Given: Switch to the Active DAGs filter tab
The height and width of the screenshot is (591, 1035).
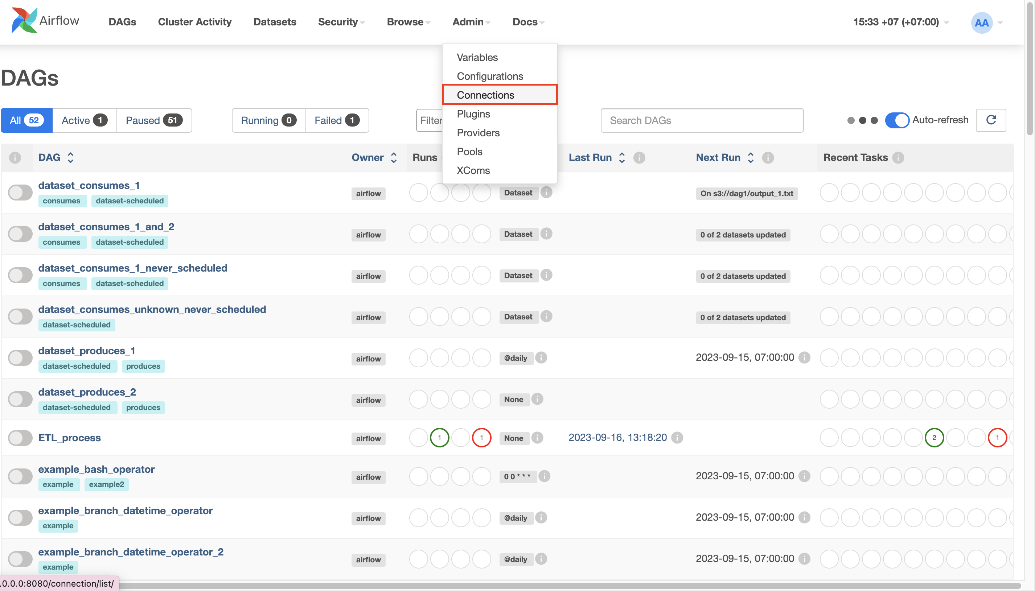Looking at the screenshot, I should point(84,120).
